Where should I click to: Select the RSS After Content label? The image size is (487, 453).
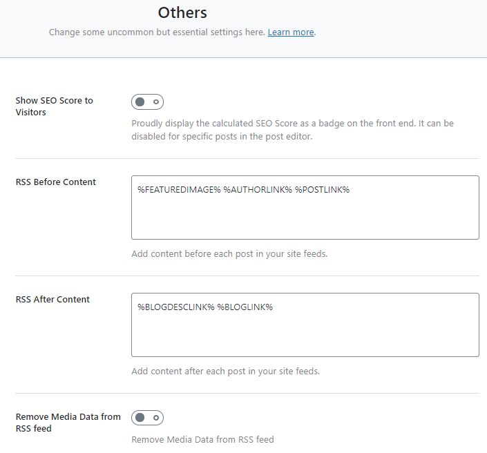click(x=52, y=299)
